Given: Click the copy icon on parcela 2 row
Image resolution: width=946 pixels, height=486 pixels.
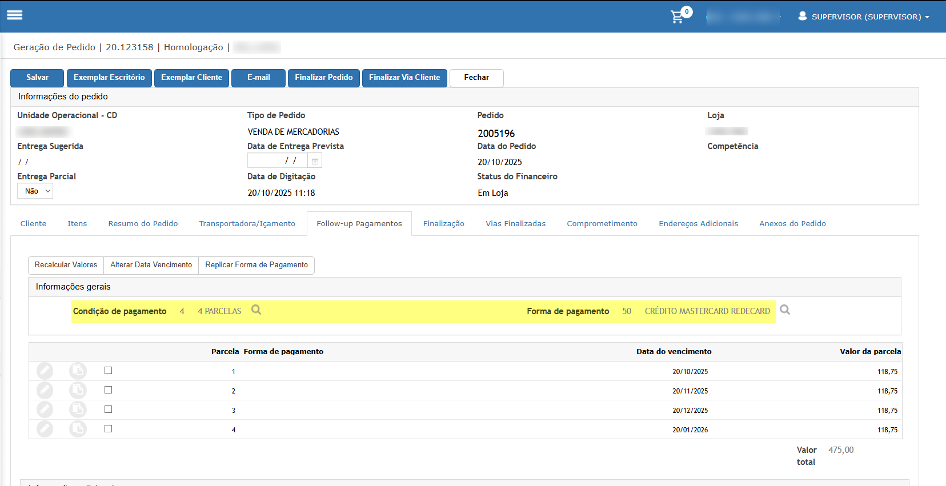Looking at the screenshot, I should [x=78, y=391].
